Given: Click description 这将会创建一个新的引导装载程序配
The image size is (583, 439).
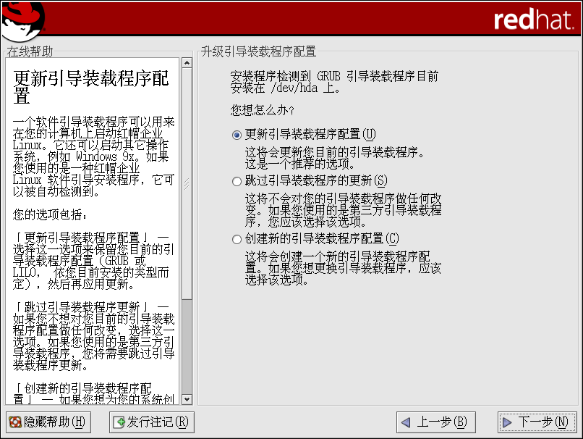Looking at the screenshot, I should pyautogui.click(x=338, y=256).
